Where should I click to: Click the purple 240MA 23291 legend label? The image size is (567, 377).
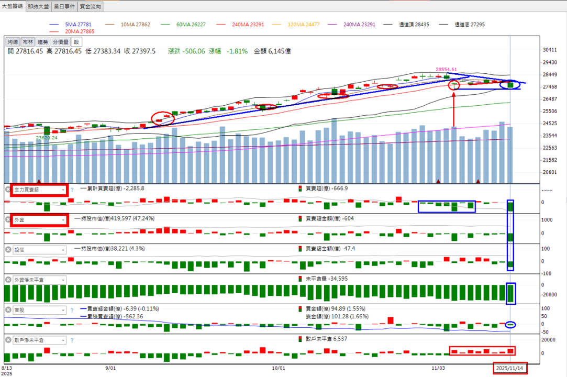360,25
